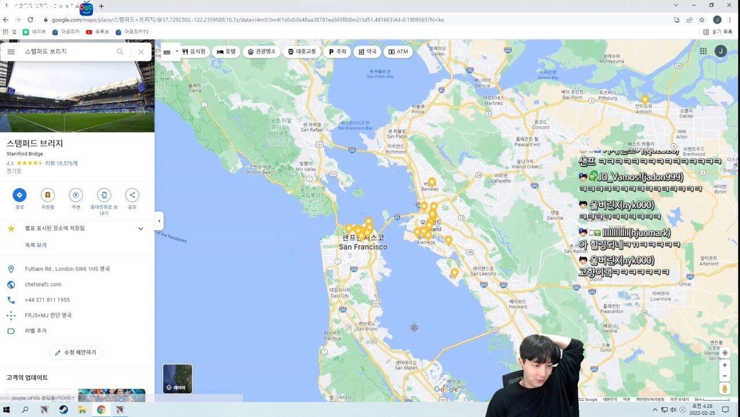The image size is (740, 417).
Task: Filter map by 관광명소 attractions
Action: tap(262, 51)
